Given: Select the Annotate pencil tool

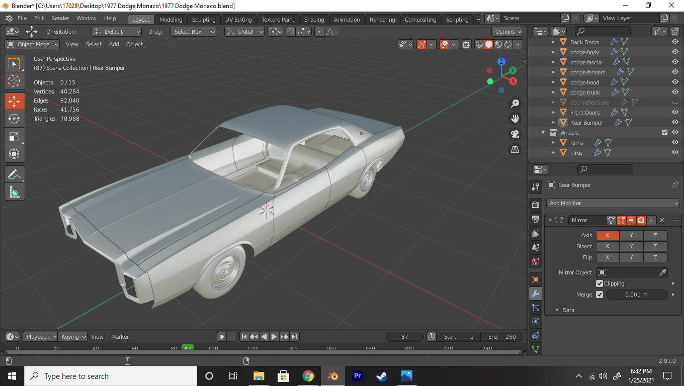Looking at the screenshot, I should coord(14,174).
